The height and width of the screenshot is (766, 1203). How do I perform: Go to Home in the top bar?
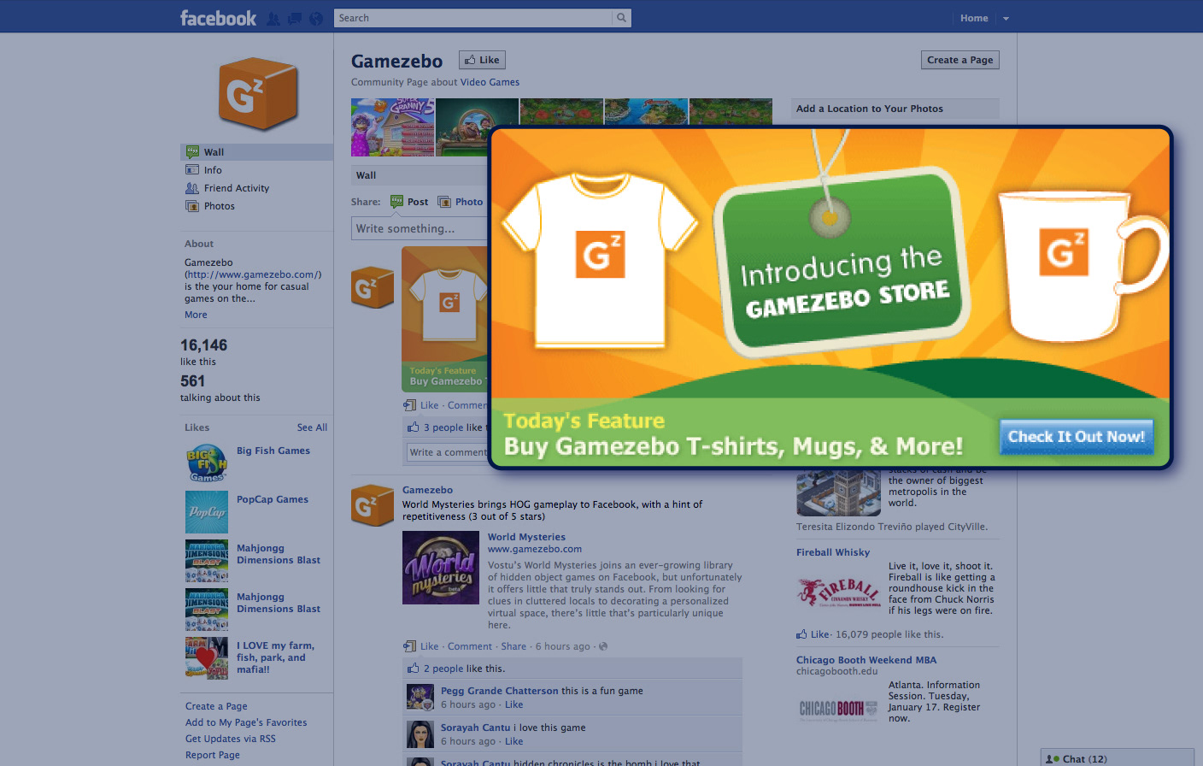tap(974, 18)
